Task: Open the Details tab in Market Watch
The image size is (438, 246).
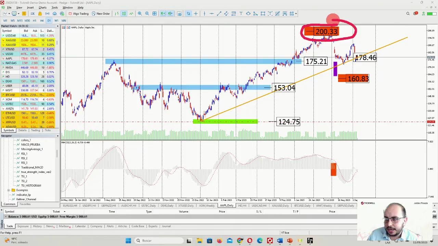Action: [22, 130]
